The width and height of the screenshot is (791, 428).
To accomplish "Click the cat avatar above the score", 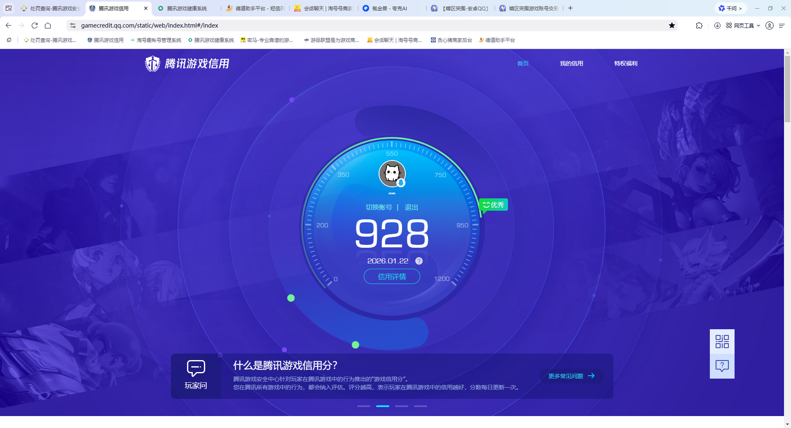I will (x=392, y=174).
